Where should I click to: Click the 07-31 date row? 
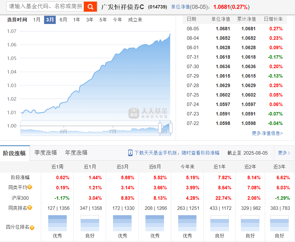235,57
